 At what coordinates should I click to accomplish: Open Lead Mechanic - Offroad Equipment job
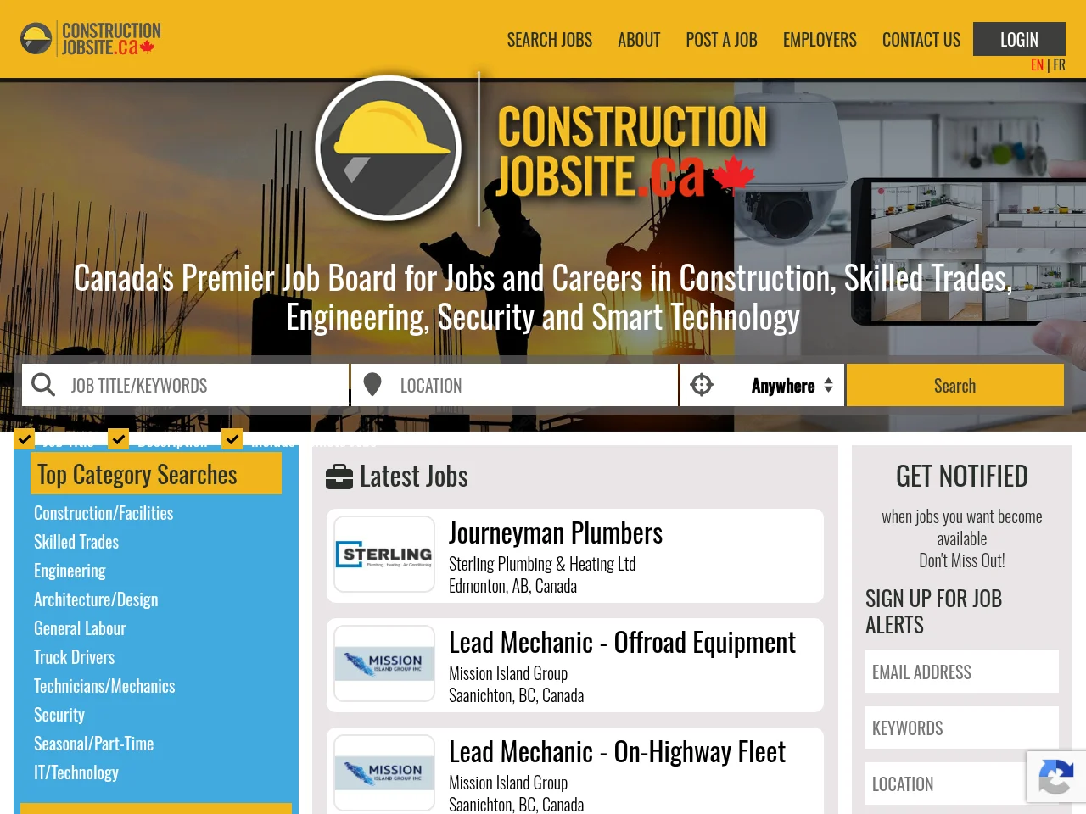(x=622, y=643)
